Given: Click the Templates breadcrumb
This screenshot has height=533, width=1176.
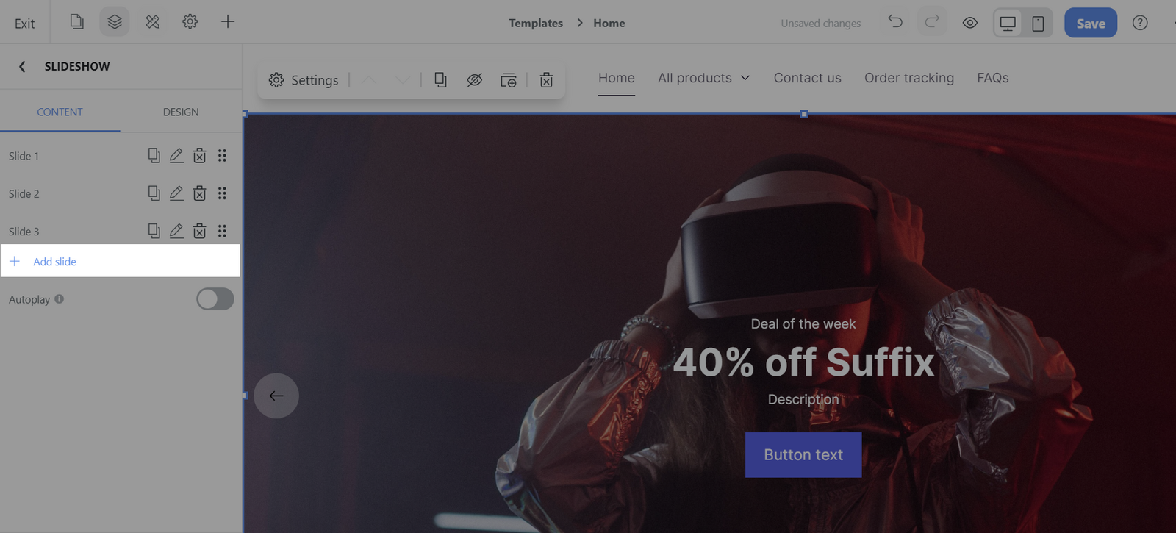Looking at the screenshot, I should 536,24.
